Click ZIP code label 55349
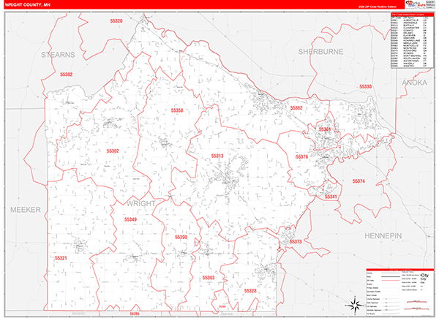Image resolution: width=439 pixels, height=318 pixels. coord(131,219)
